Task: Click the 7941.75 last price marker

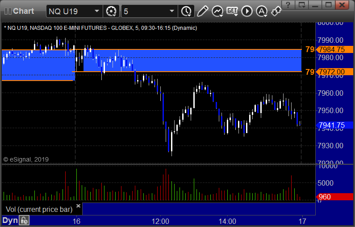Action: 334,125
